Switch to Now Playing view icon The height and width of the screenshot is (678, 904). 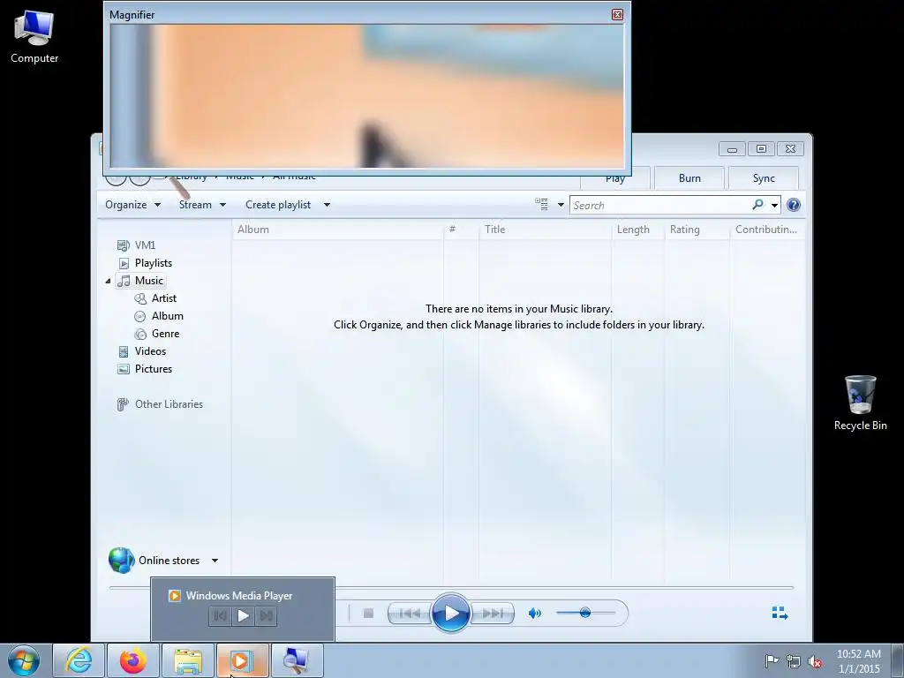click(x=780, y=613)
